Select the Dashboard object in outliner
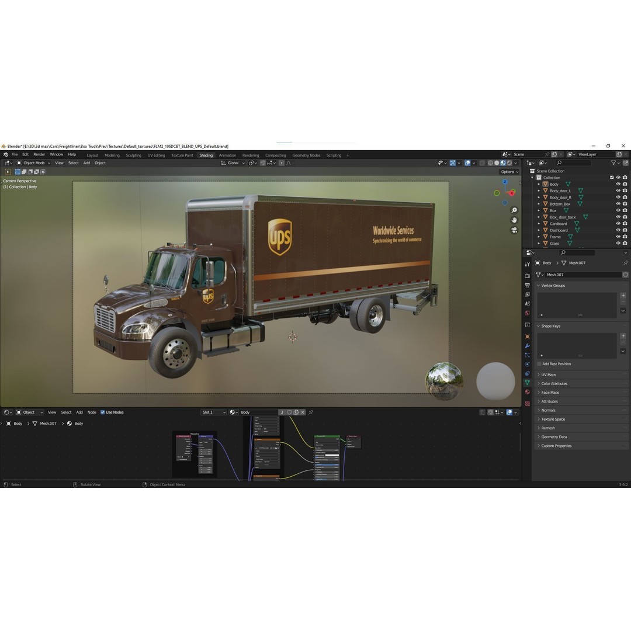The height and width of the screenshot is (631, 631). pyautogui.click(x=559, y=231)
